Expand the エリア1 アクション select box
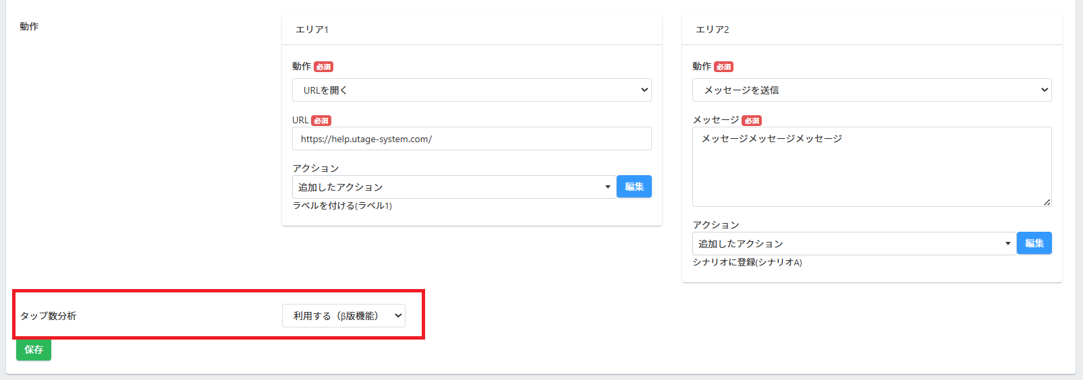Screen dimensions: 1083x380 click(x=454, y=187)
